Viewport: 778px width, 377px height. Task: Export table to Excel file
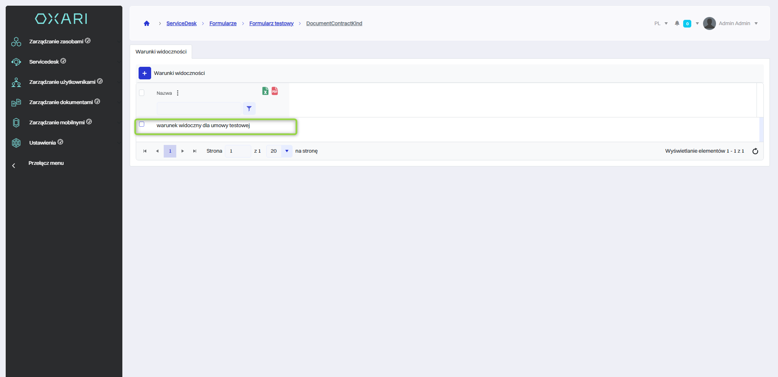(x=265, y=91)
